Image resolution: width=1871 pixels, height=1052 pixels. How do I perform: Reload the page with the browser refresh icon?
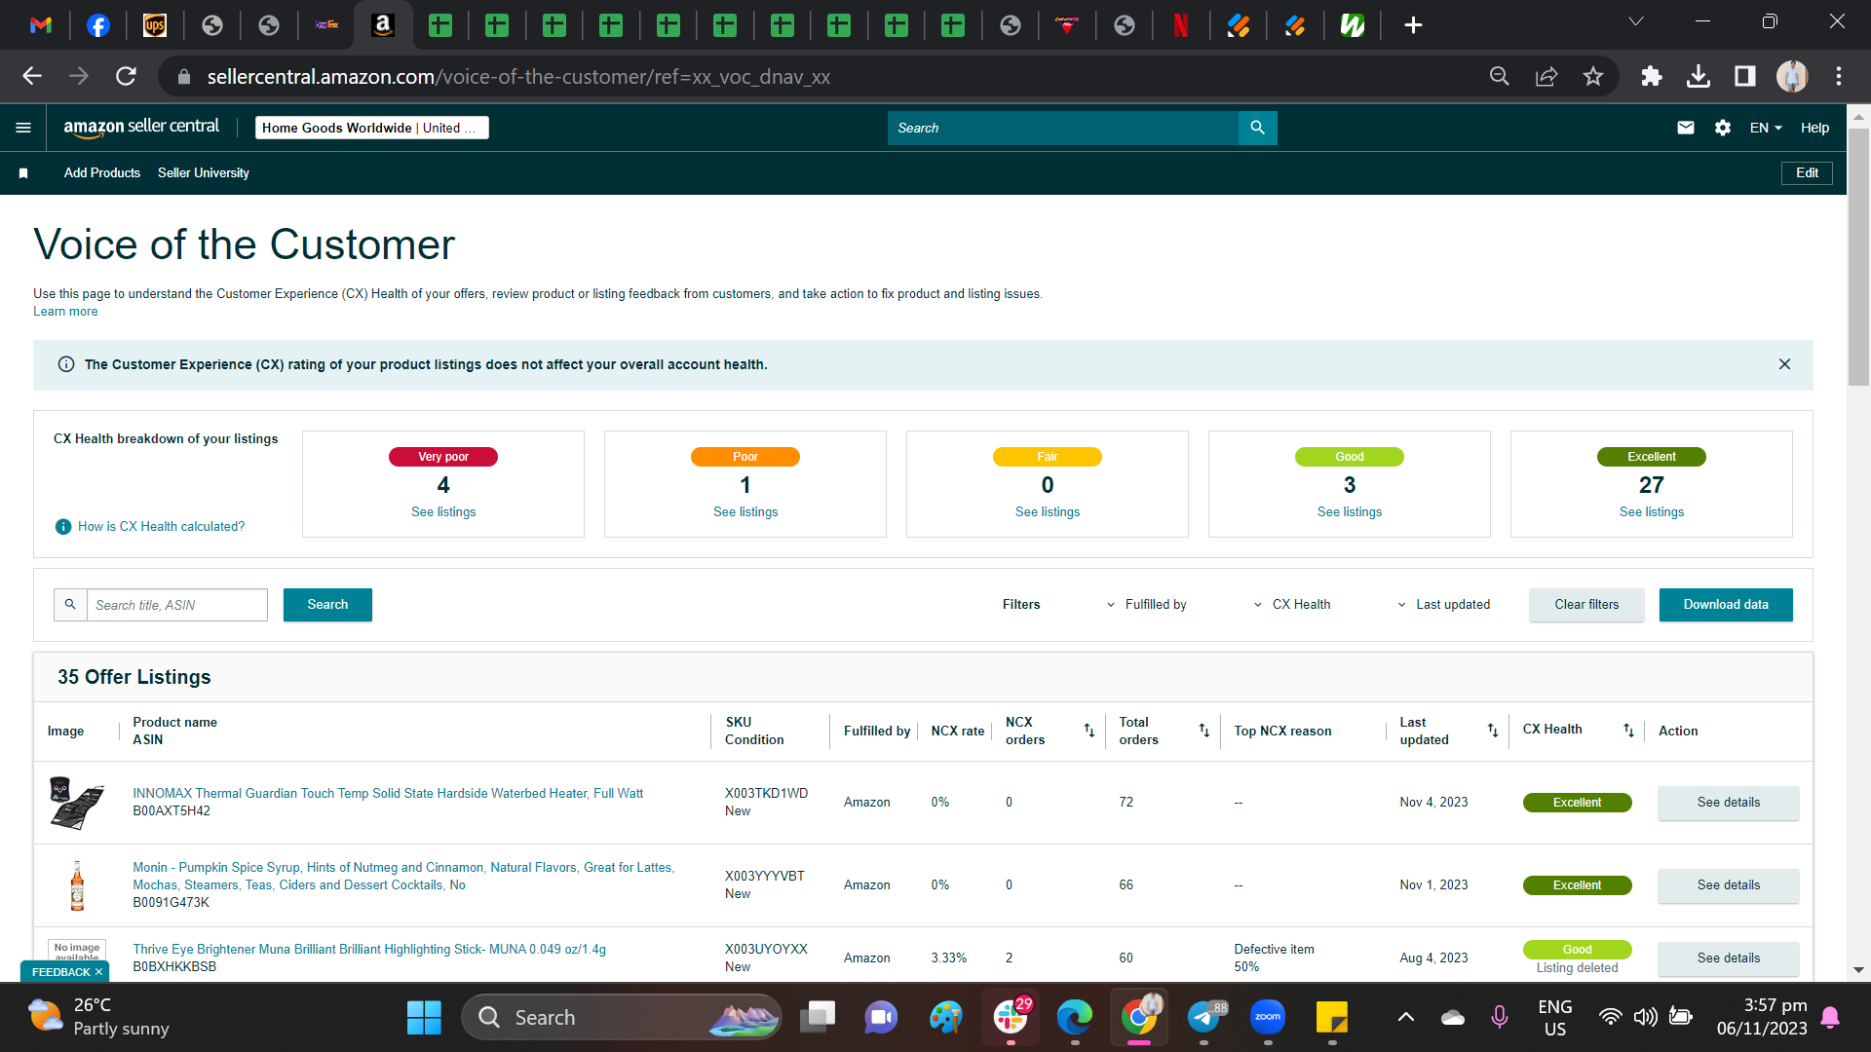coord(126,76)
